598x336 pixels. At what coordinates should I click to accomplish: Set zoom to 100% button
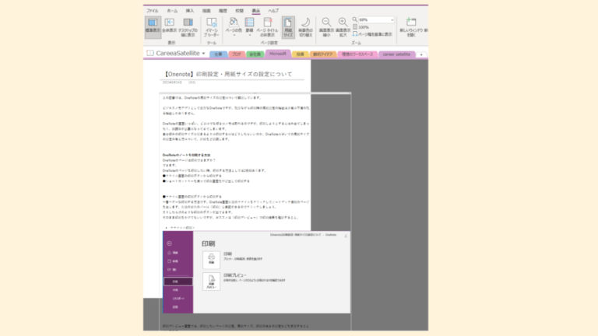point(361,27)
